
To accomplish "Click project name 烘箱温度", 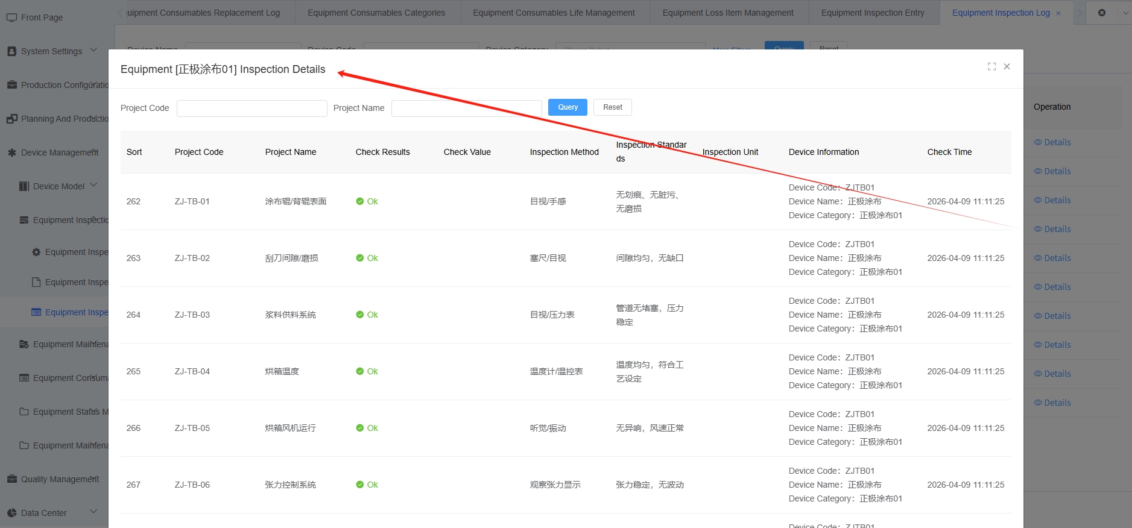I will [x=282, y=371].
